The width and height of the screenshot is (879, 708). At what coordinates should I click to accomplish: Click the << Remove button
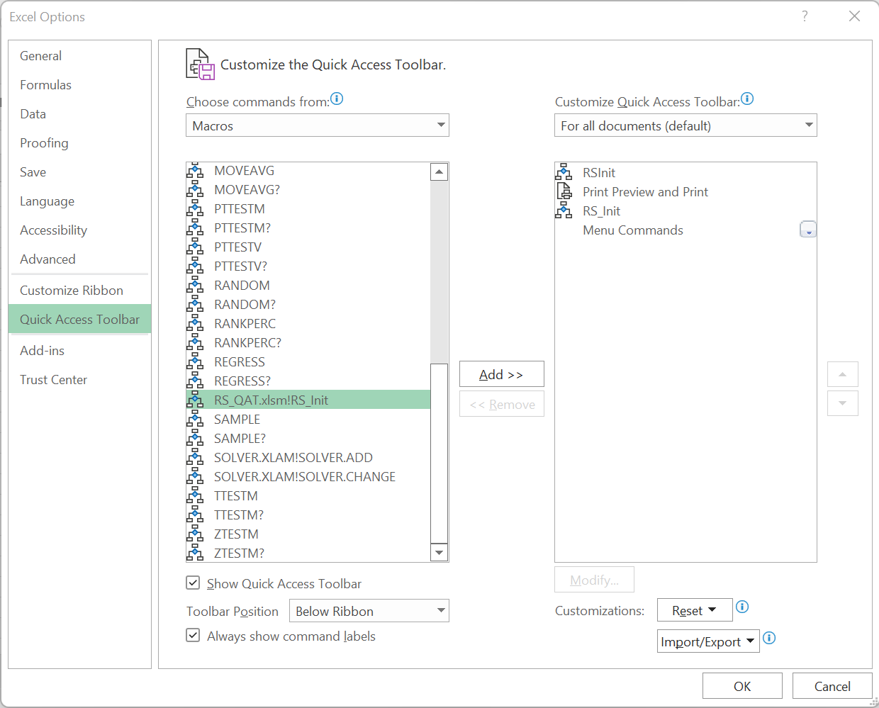coord(502,404)
